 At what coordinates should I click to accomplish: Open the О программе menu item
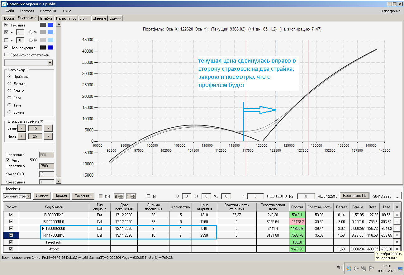[x=390, y=11]
